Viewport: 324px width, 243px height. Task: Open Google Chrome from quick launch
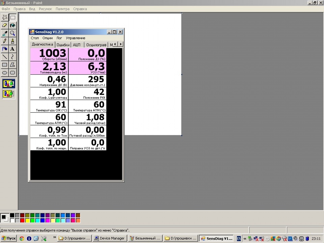tap(22, 239)
